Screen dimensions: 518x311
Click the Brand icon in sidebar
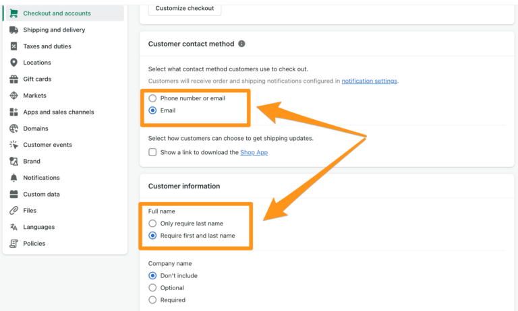click(13, 161)
